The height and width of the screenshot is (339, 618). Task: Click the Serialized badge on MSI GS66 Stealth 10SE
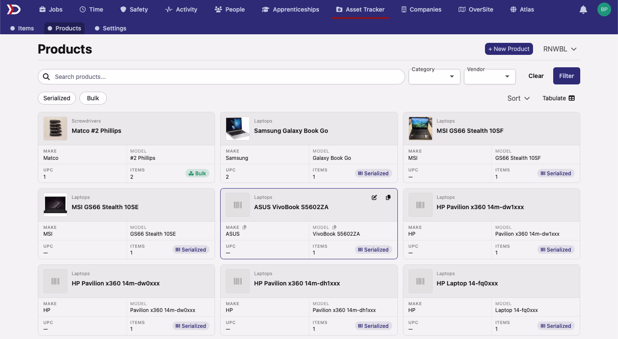pos(191,250)
